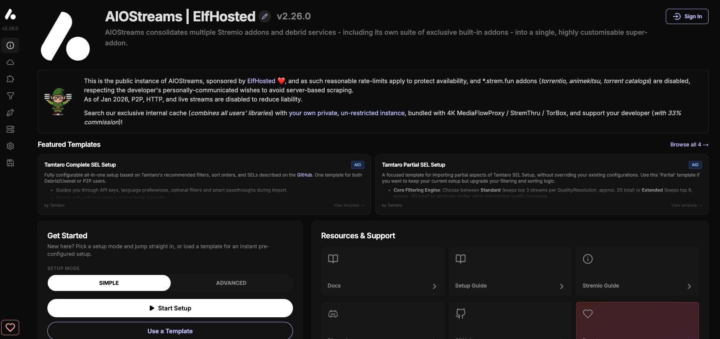
Task: Click 'by Tamtaro' under Complete SEL Setup
Action: coord(54,205)
